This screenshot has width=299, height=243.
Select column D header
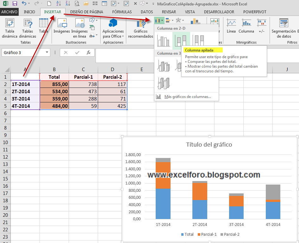[113, 70]
